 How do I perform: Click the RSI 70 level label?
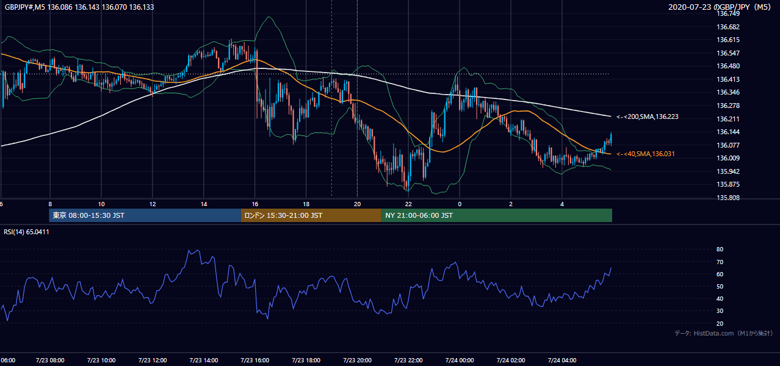720,262
